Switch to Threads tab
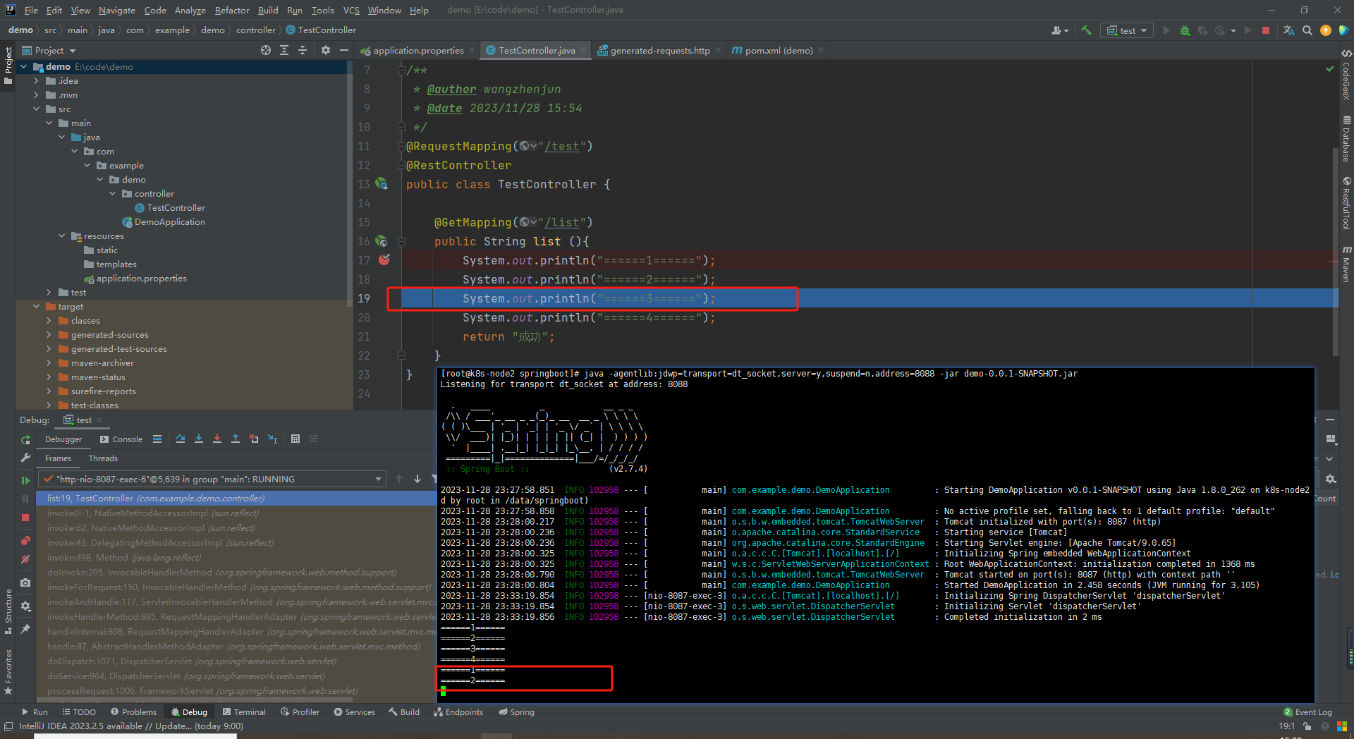 click(x=103, y=458)
